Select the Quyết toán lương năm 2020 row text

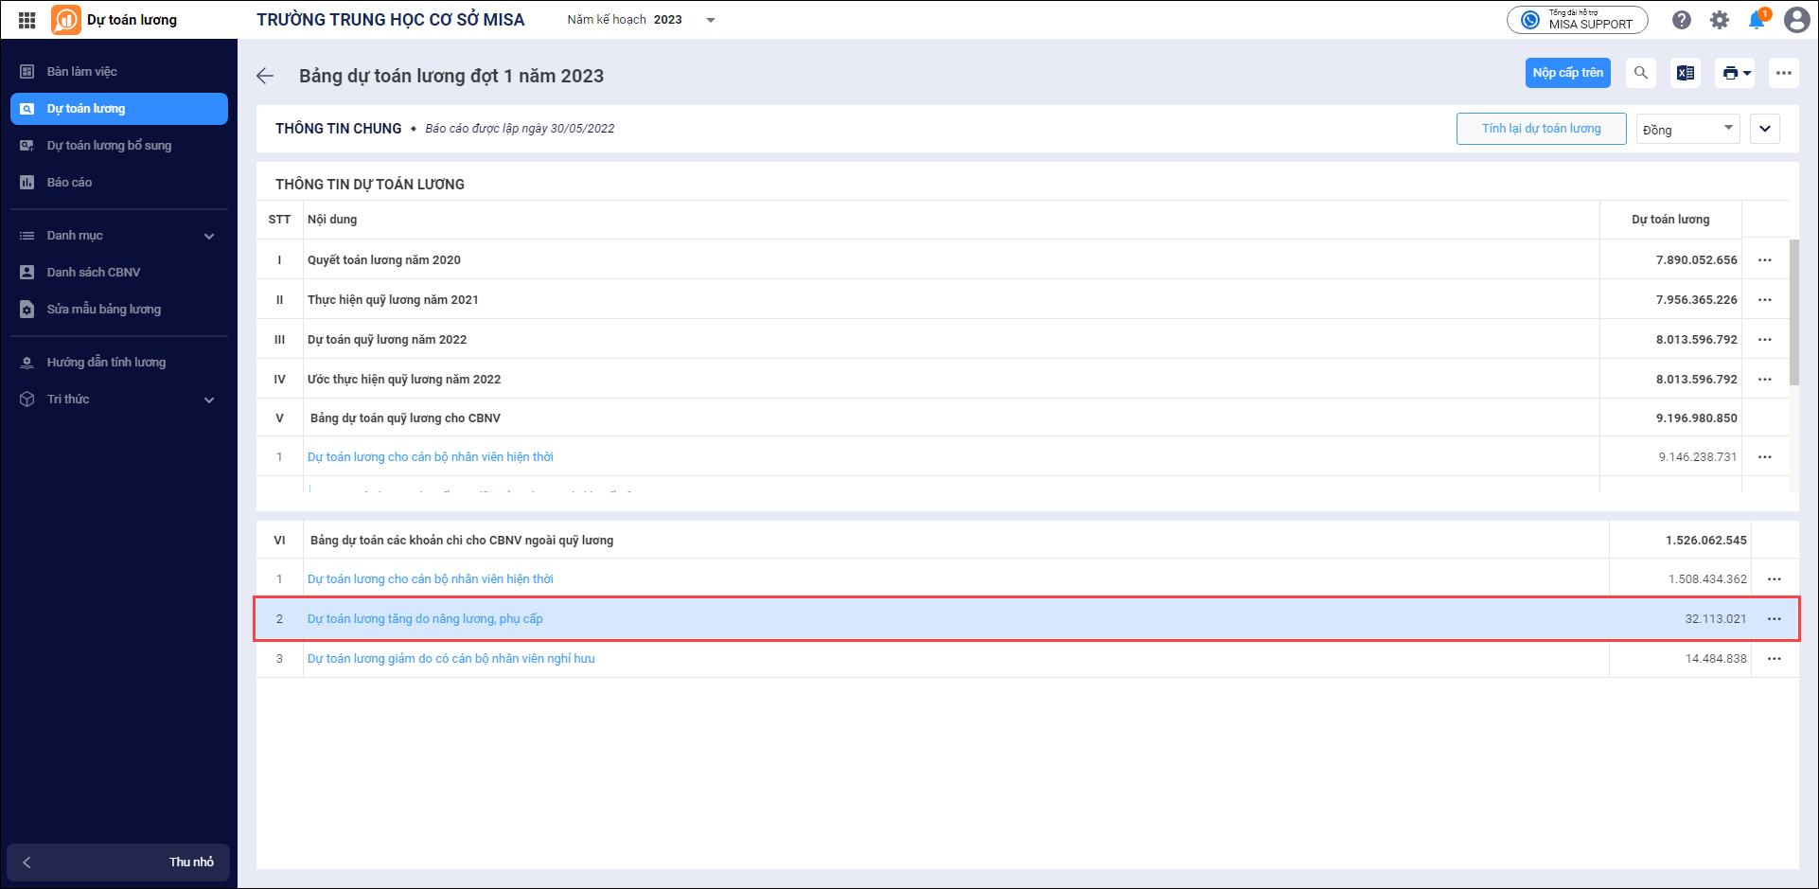coord(384,260)
